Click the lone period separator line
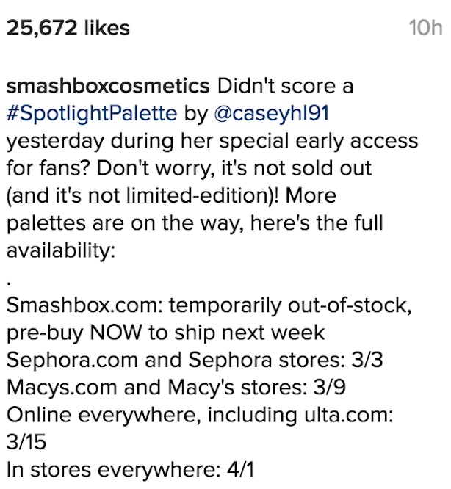Image resolution: width=451 pixels, height=489 pixels. click(9, 283)
